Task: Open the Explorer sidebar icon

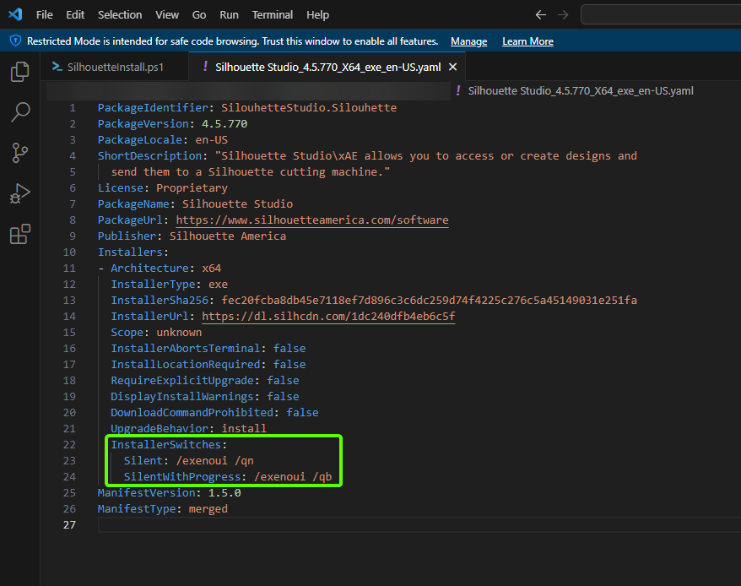Action: tap(19, 72)
